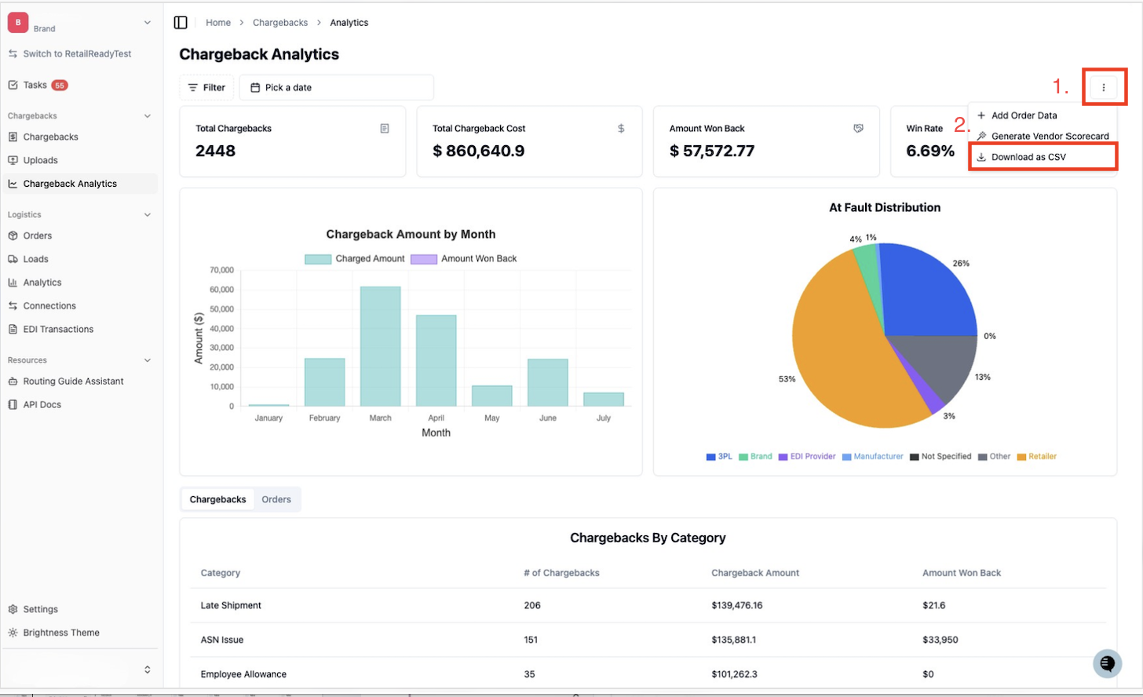The width and height of the screenshot is (1143, 697).
Task: Click the Switch to RetailReadyTest swap icon
Action: point(13,54)
